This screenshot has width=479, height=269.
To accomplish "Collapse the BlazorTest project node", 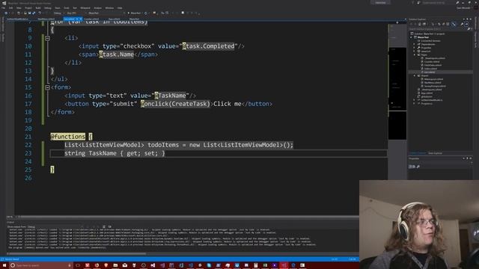I will pos(411,37).
